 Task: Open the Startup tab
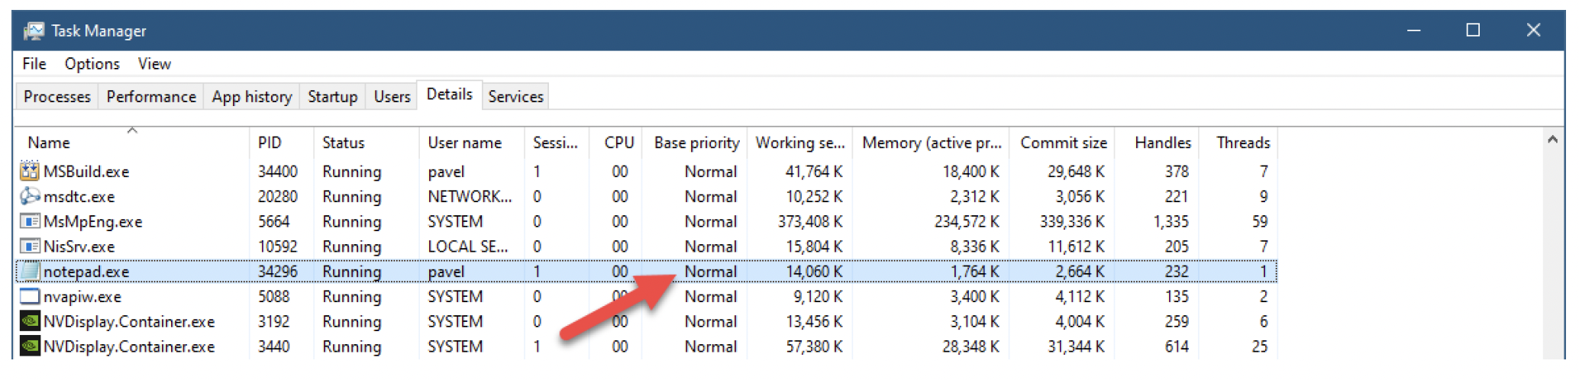[332, 97]
